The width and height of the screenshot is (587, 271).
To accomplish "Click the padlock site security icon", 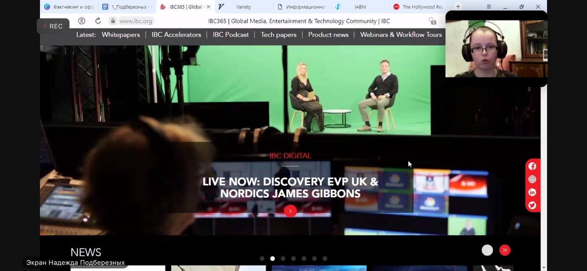I will 112,21.
